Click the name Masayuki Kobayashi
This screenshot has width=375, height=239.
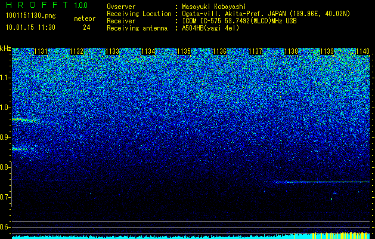coord(214,7)
